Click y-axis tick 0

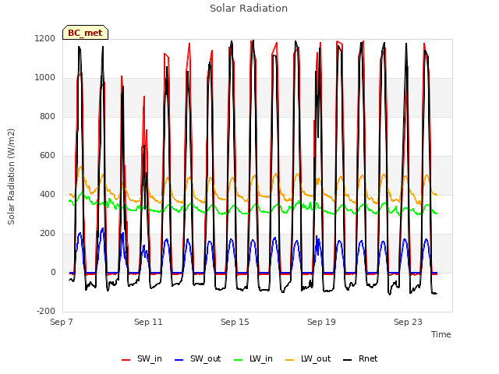(x=53, y=272)
